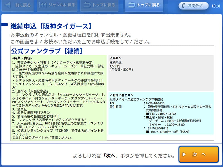Click the ※詳しくは公式サイトをご確認ください note

43,138
